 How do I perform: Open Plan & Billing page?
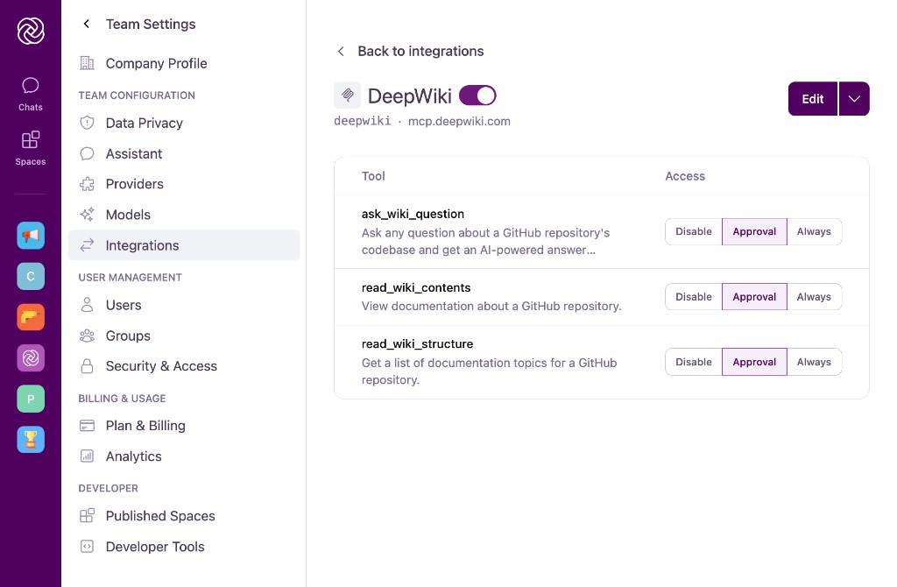click(184, 425)
